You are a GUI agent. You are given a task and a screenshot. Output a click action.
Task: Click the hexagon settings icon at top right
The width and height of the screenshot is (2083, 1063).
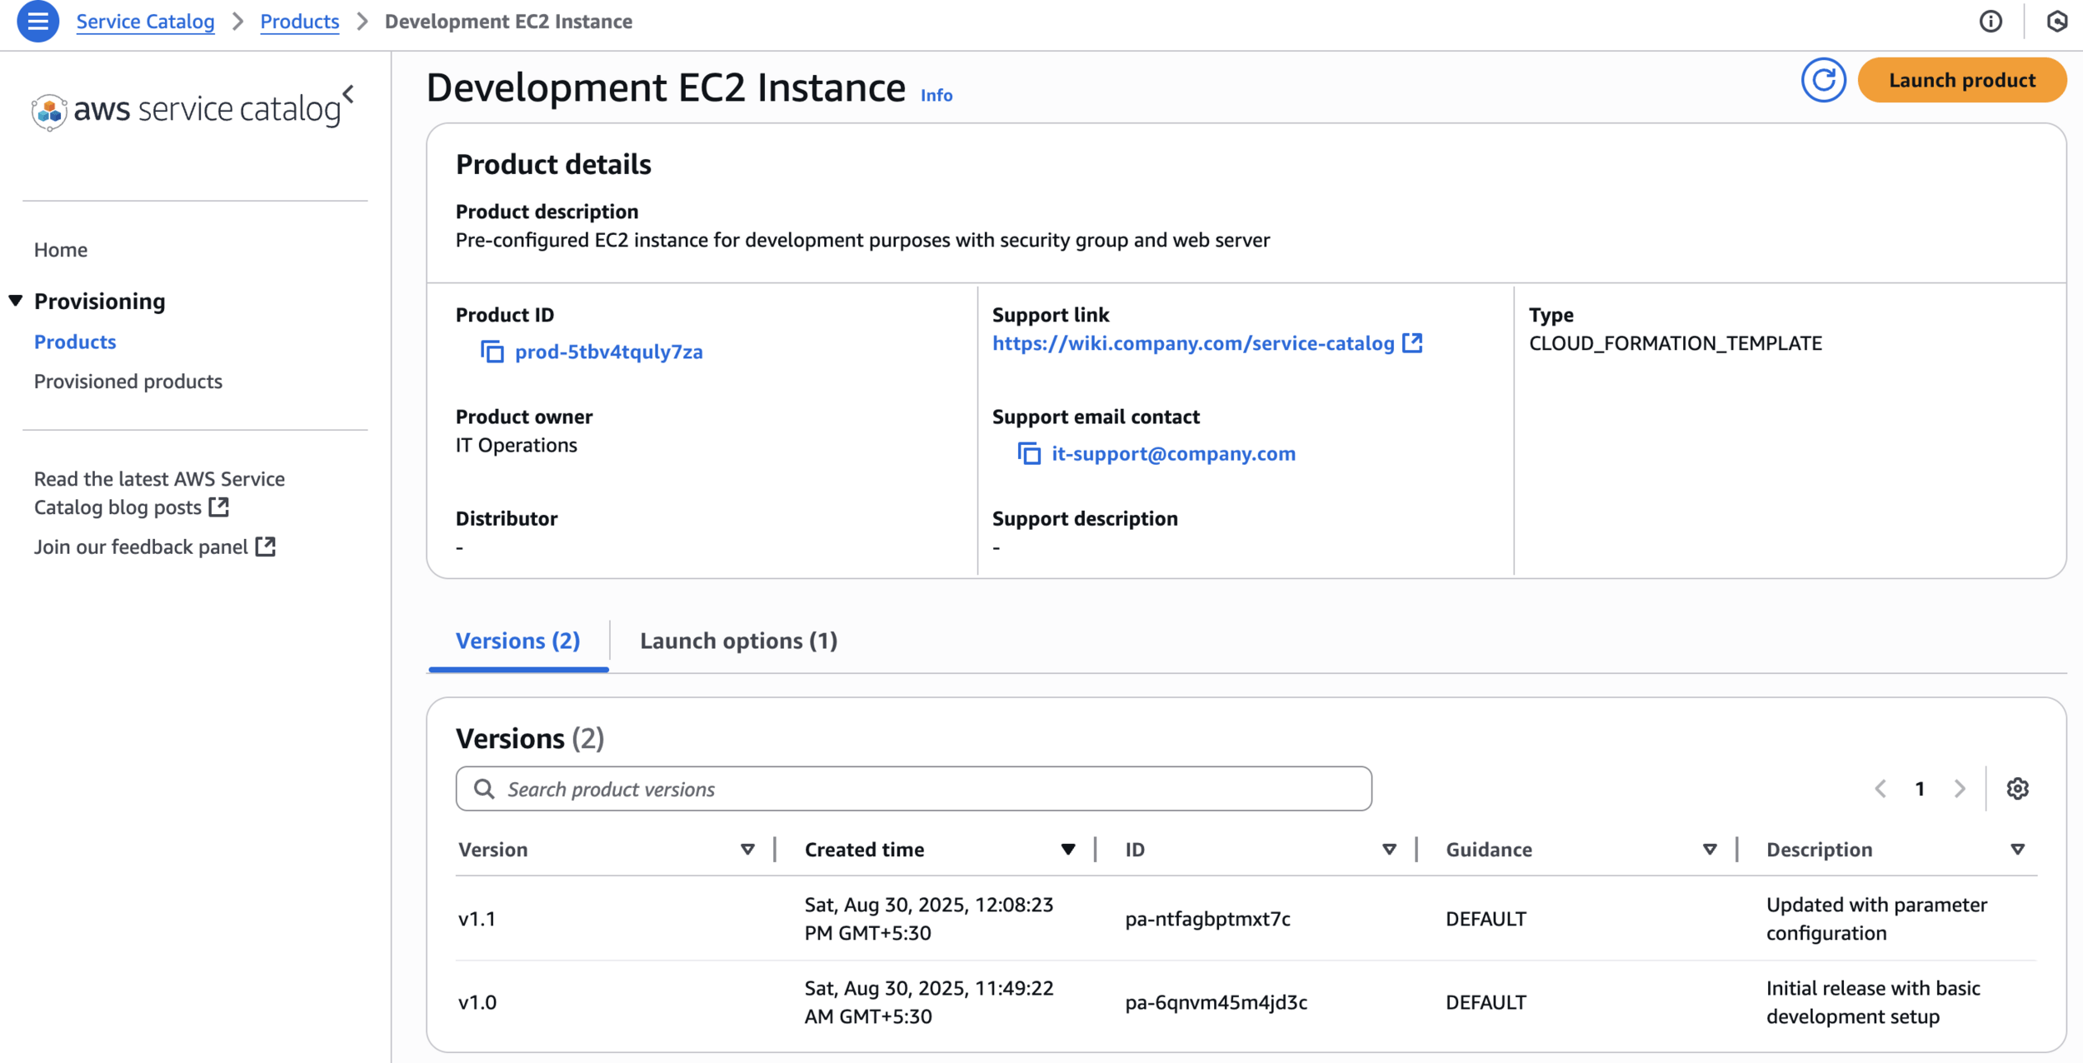pyautogui.click(x=2056, y=22)
